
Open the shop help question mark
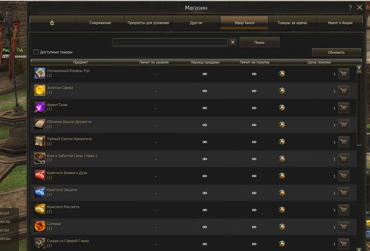pos(350,7)
